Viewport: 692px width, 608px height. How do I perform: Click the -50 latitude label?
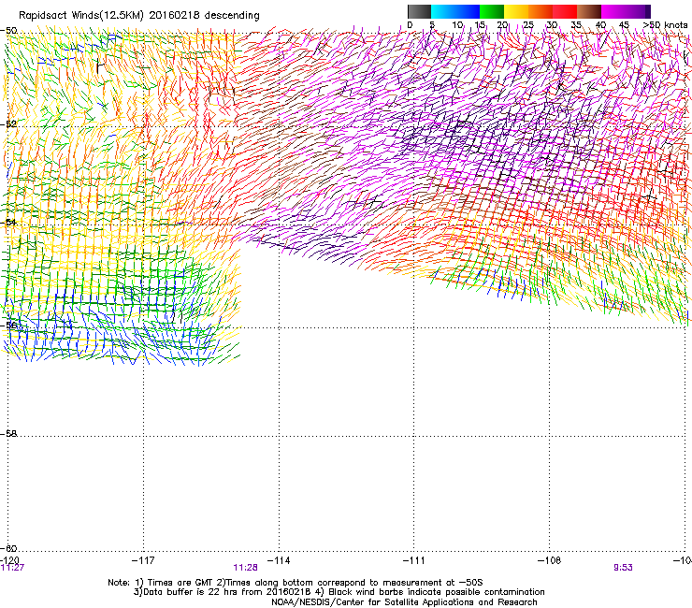[x=8, y=31]
